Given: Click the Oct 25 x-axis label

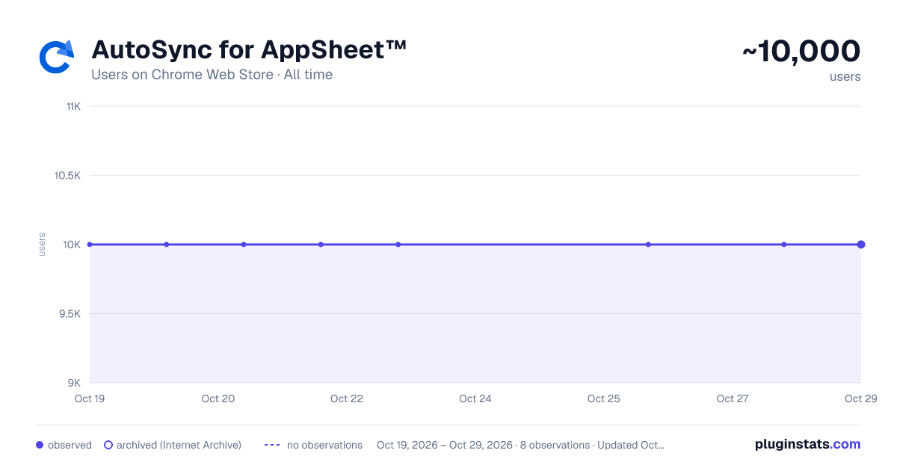Looking at the screenshot, I should (604, 398).
